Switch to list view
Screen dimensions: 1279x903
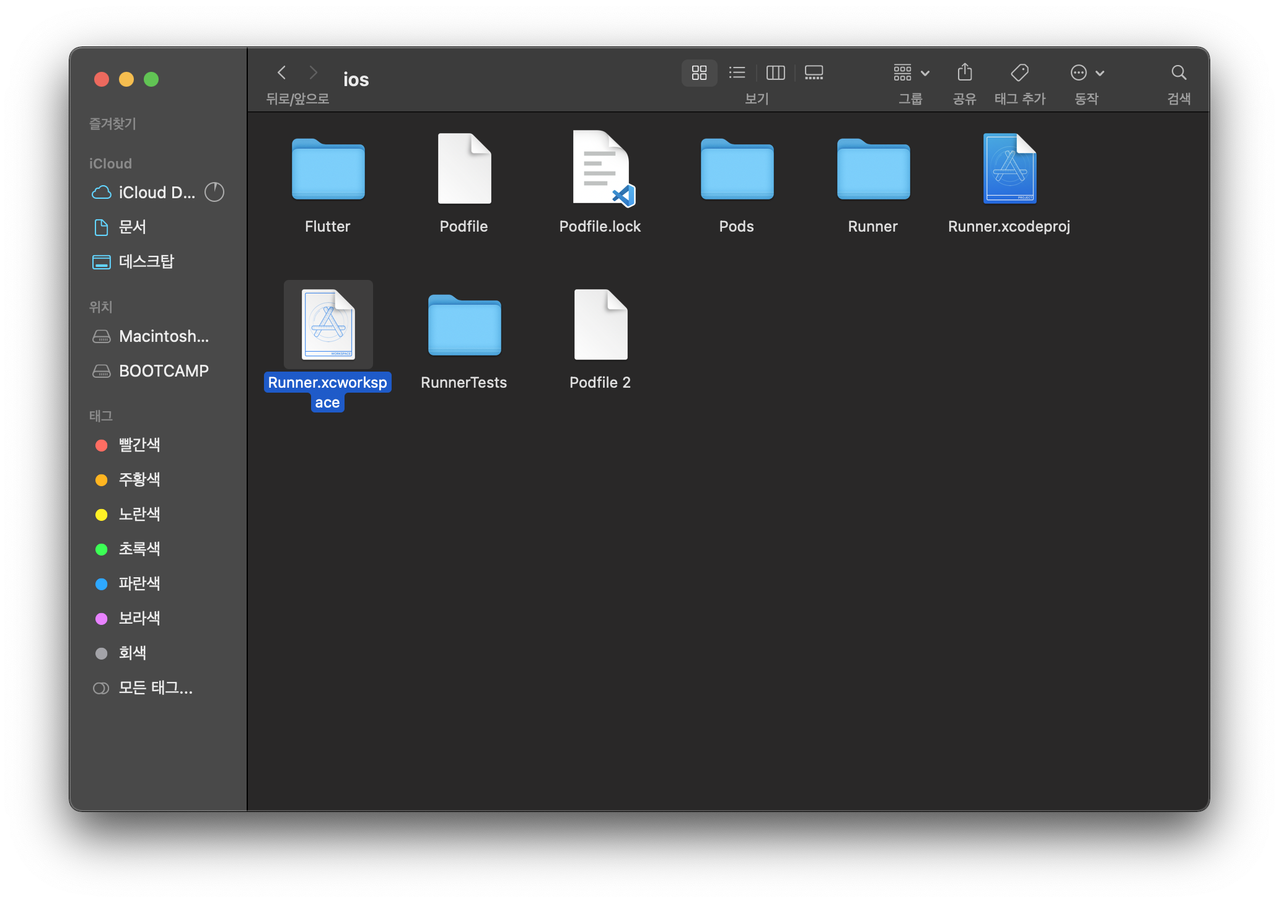[737, 72]
